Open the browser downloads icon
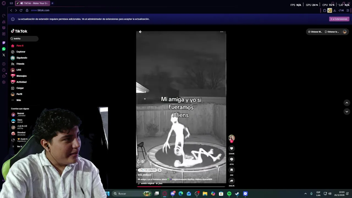The width and height of the screenshot is (352, 198). [335, 10]
